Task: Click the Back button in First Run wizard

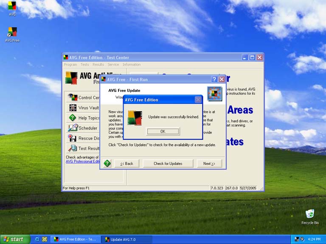Action: [126, 164]
